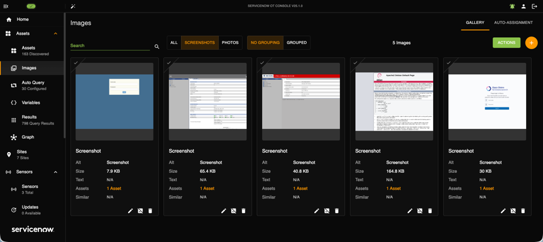The image size is (543, 242).
Task: Open Assets 163 Discovered item
Action: pos(32,50)
